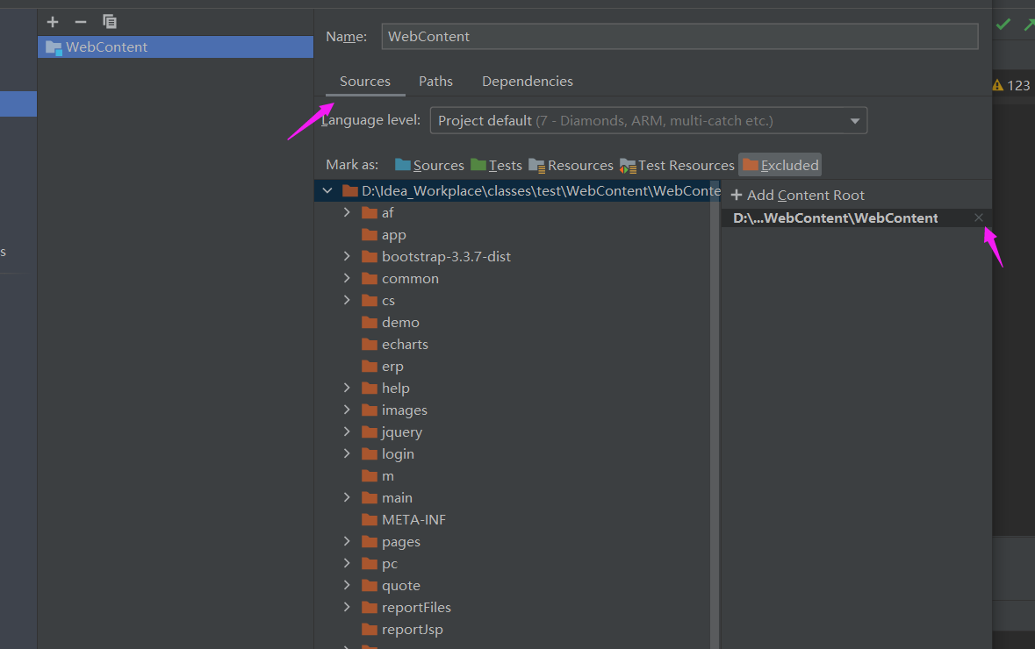Select the WebContent module in list
Viewport: 1035px width, 649px height.
[176, 46]
